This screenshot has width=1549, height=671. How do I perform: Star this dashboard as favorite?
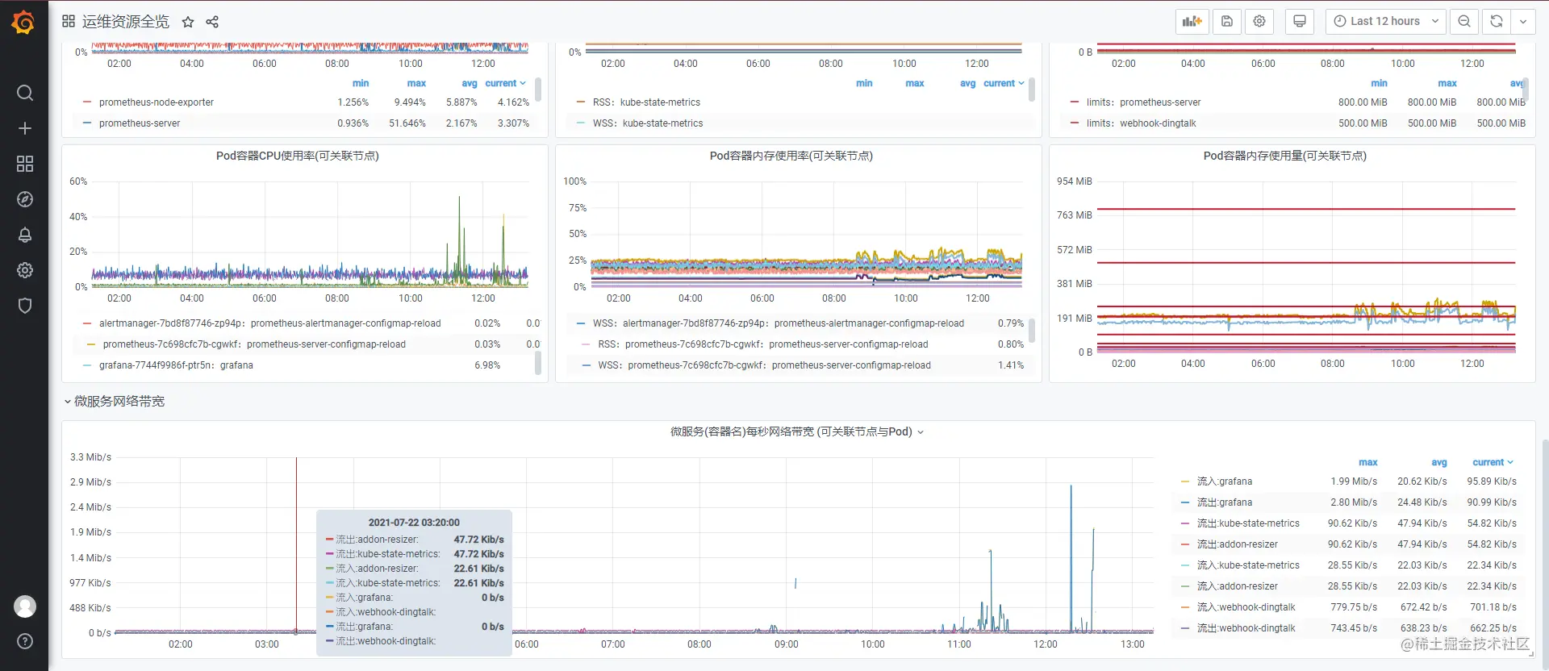pos(188,22)
